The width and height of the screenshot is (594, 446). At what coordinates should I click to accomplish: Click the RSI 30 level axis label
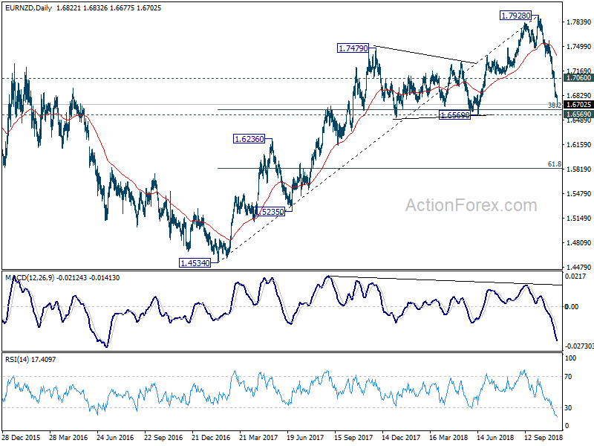[x=568, y=407]
